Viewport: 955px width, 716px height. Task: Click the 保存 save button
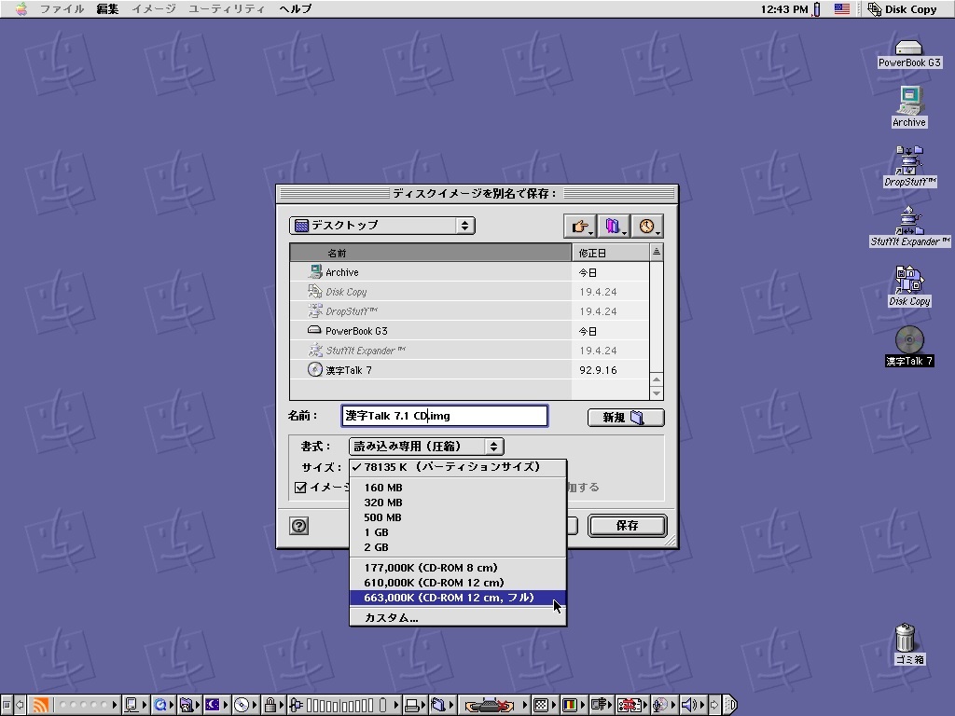point(628,526)
